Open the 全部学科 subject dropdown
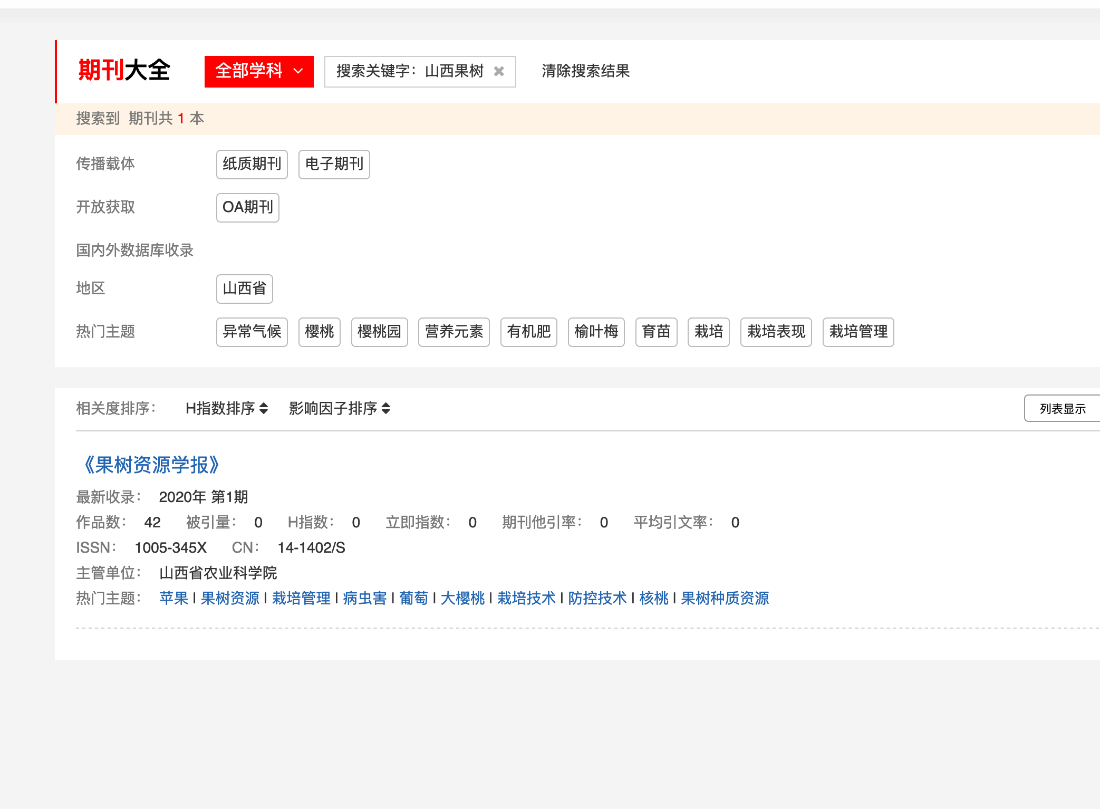The height and width of the screenshot is (809, 1100). [x=259, y=71]
